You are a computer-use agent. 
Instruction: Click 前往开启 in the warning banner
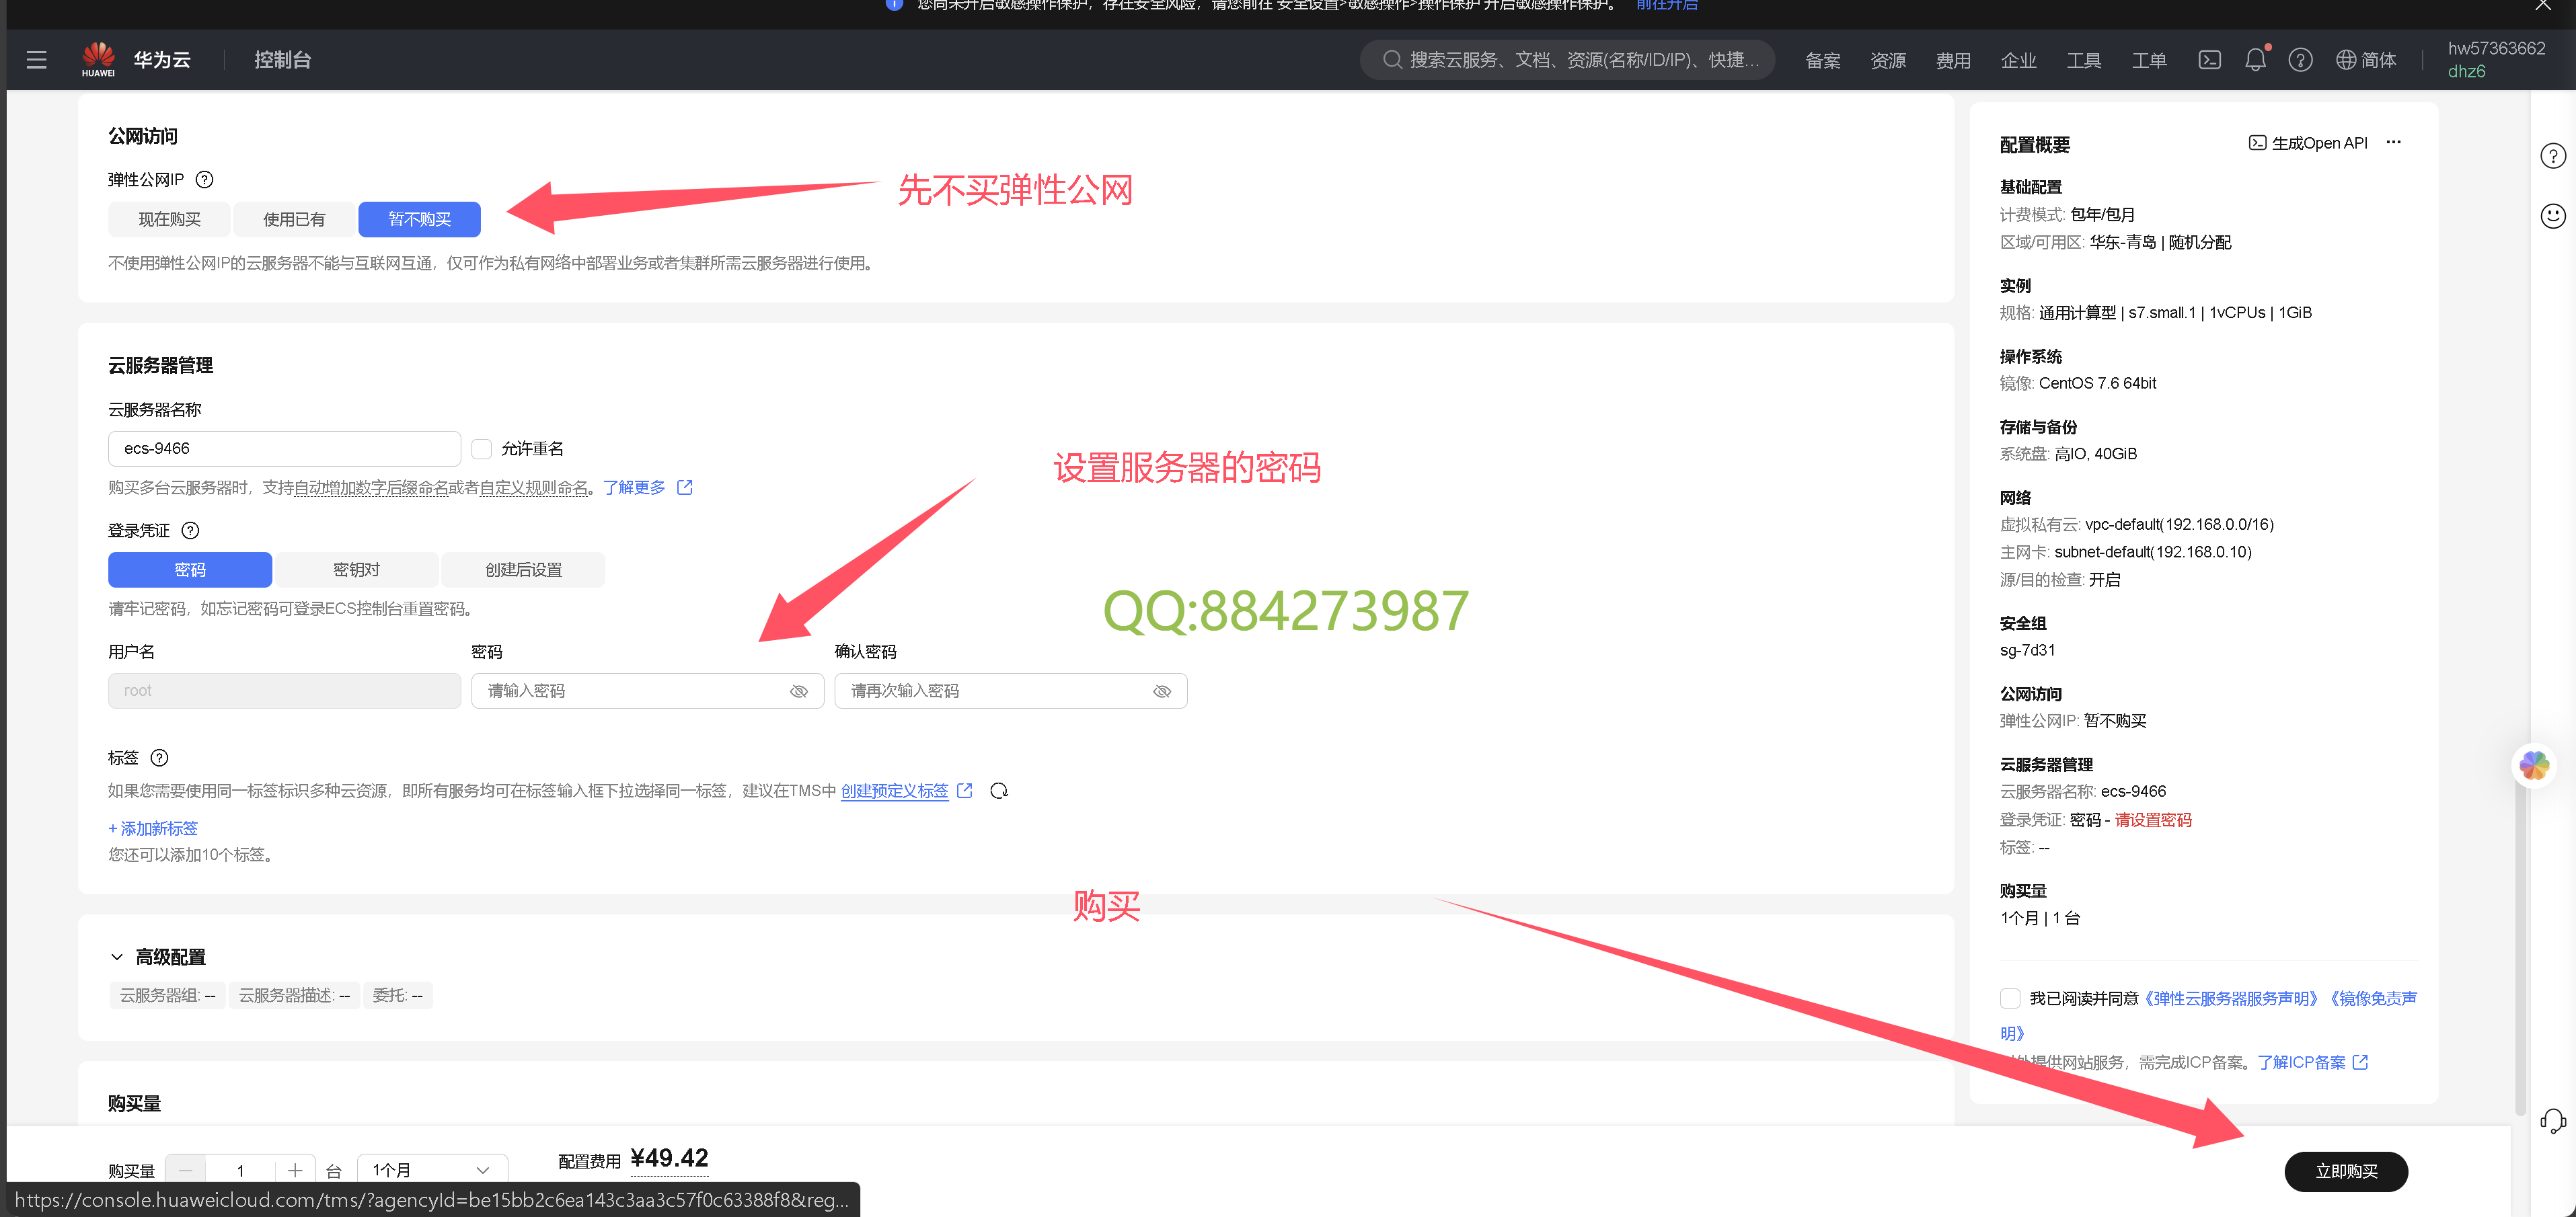[x=1667, y=5]
